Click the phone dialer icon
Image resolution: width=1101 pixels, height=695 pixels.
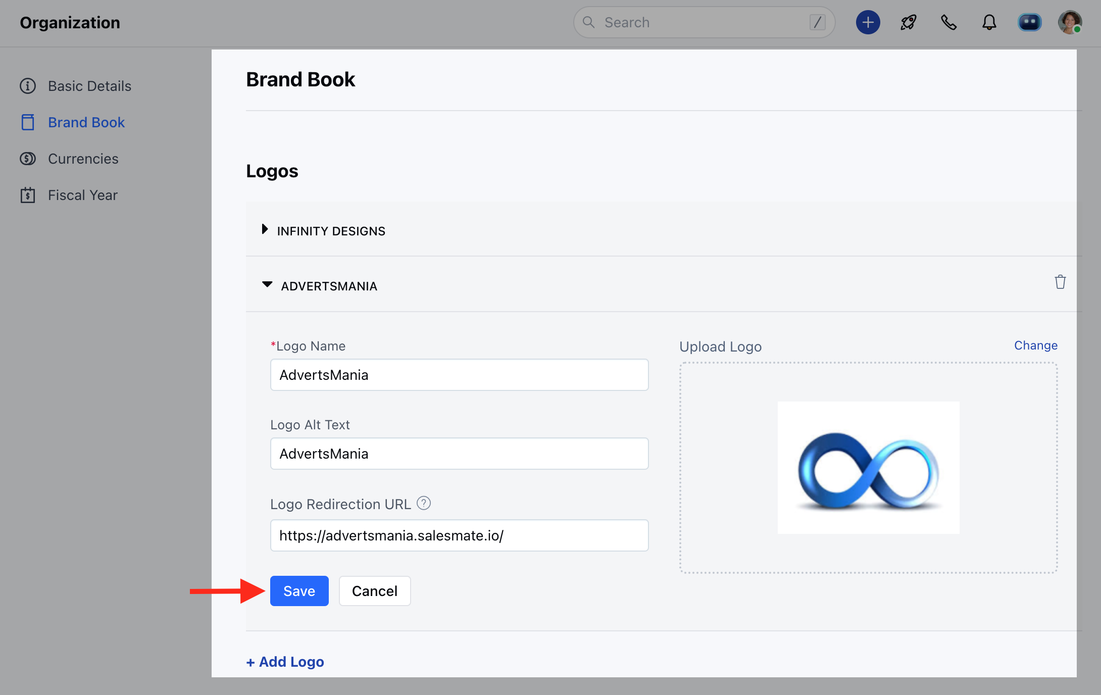click(x=948, y=23)
